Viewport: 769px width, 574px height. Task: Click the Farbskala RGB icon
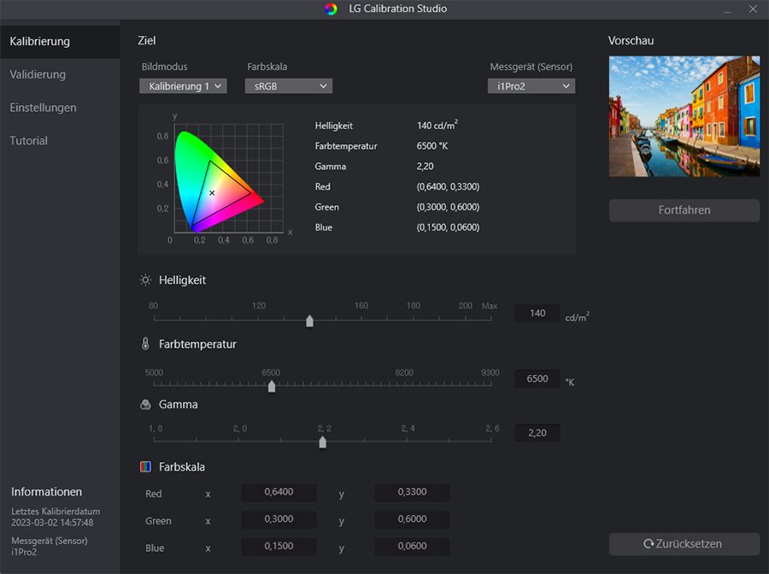pyautogui.click(x=145, y=466)
